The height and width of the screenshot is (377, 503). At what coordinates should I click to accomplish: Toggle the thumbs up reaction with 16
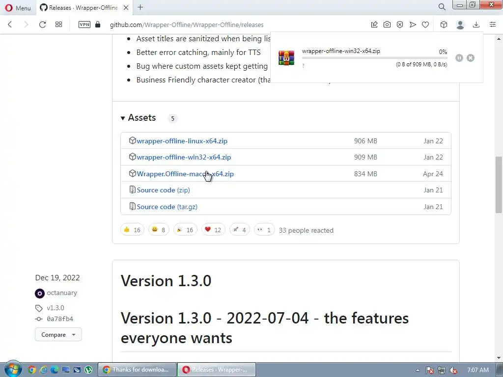(132, 230)
